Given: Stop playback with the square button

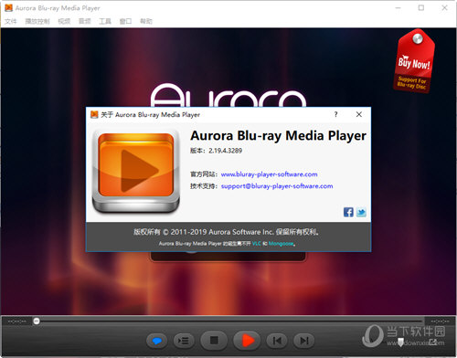Looking at the screenshot, I should coord(214,340).
